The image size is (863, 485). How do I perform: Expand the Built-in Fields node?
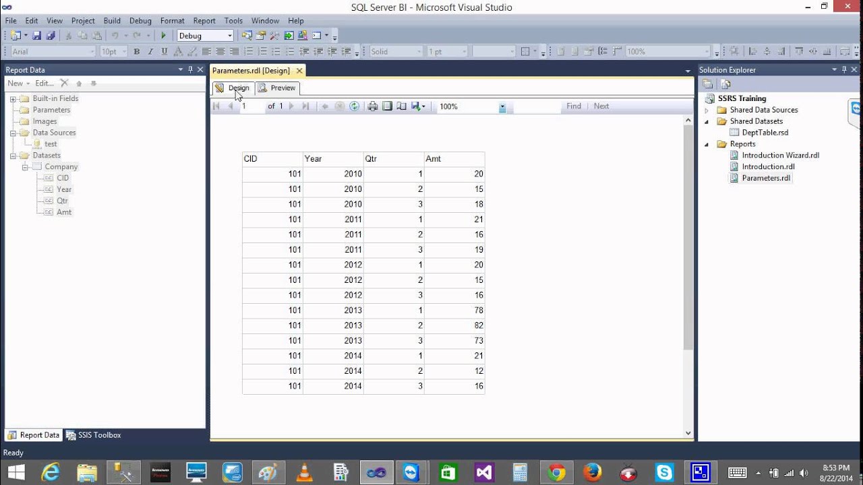[x=13, y=98]
